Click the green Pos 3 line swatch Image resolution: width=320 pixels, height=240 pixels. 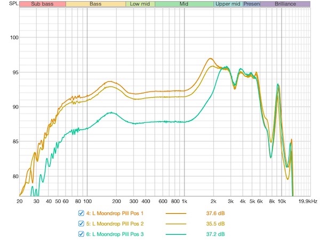180,235
